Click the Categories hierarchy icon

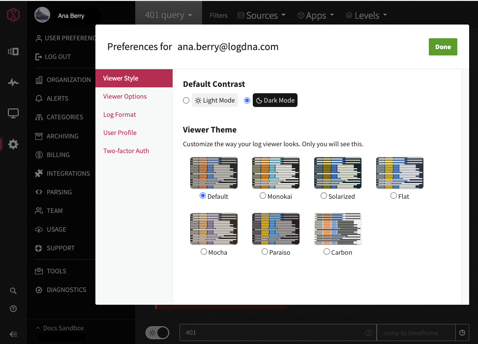coord(39,117)
